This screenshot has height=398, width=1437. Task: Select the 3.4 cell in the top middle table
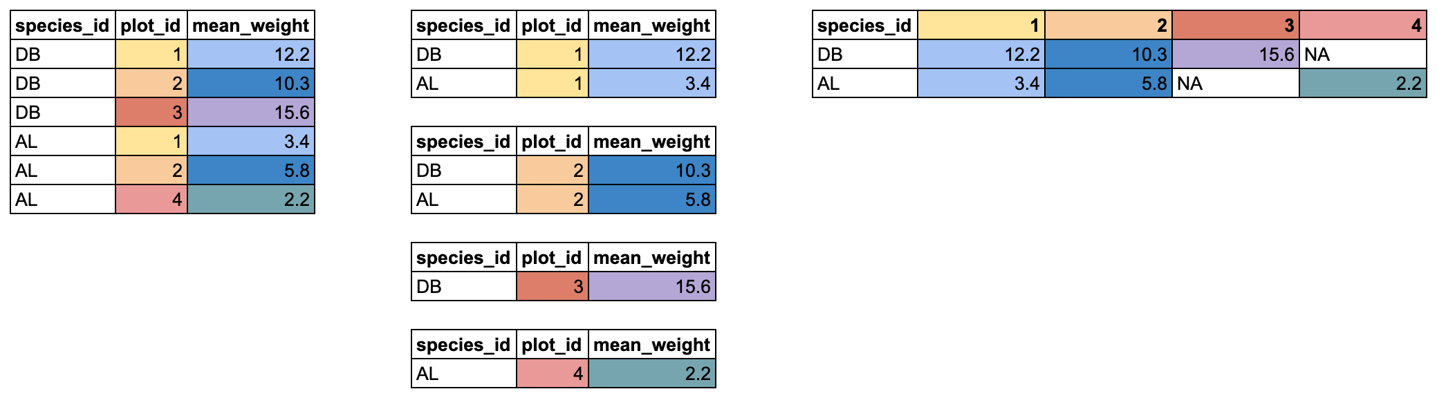click(x=651, y=84)
